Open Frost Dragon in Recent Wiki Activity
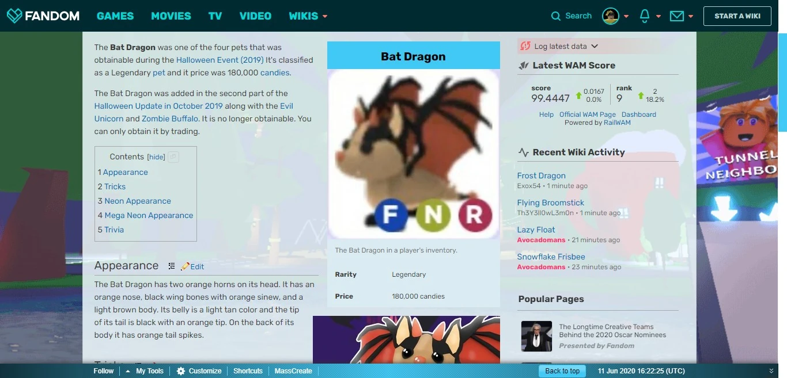Screen dimensions: 787x378 click(x=541, y=175)
